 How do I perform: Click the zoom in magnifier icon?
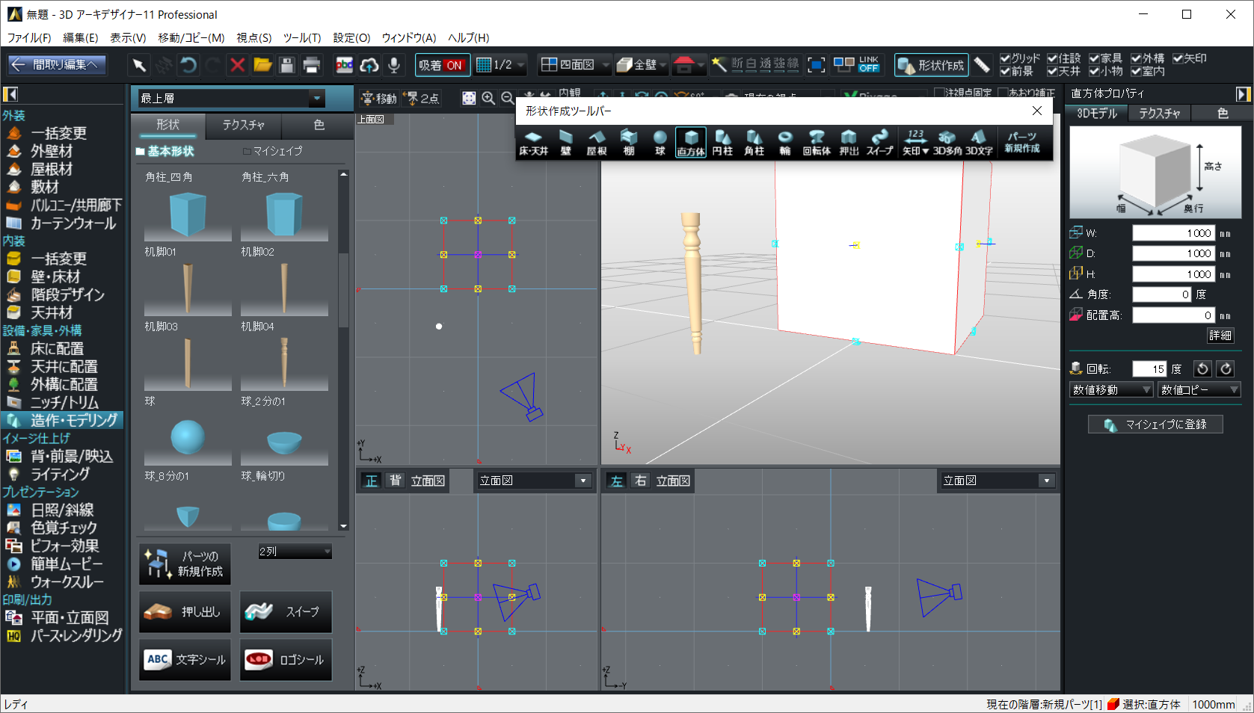click(x=488, y=99)
